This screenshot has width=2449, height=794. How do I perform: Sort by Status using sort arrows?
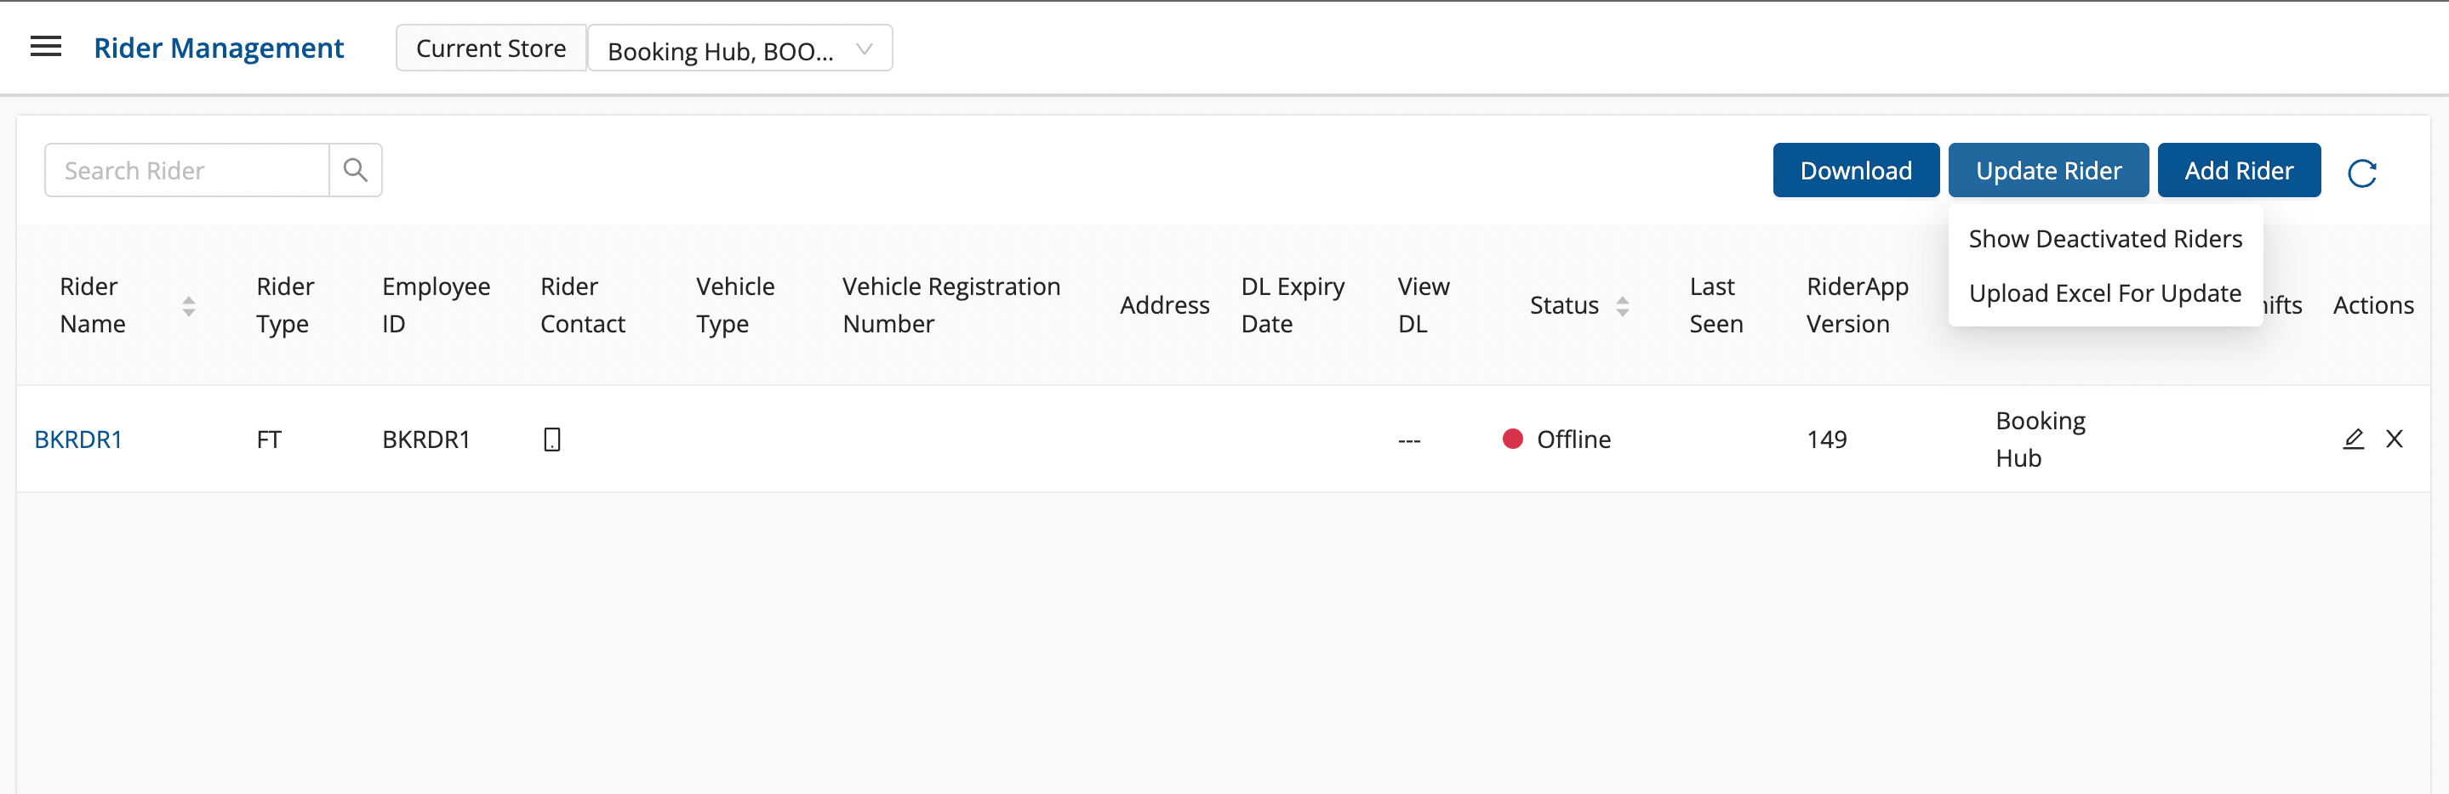[1622, 306]
